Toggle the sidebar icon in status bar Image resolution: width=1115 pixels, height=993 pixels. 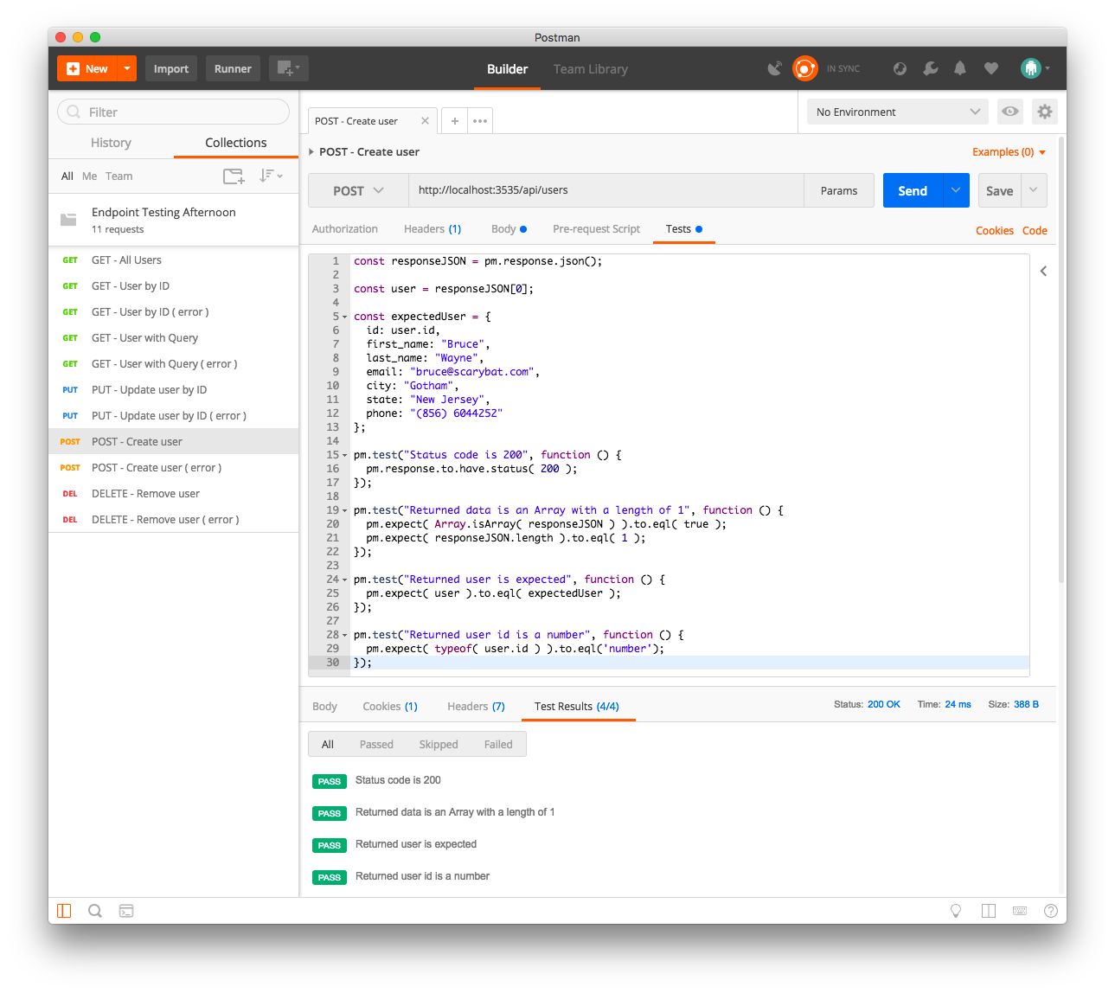click(64, 910)
